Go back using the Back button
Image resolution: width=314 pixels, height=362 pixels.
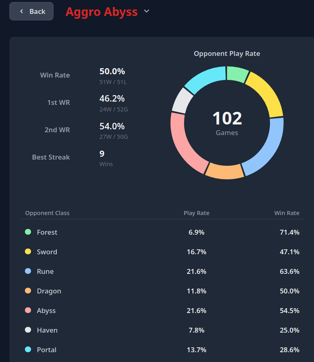click(31, 11)
